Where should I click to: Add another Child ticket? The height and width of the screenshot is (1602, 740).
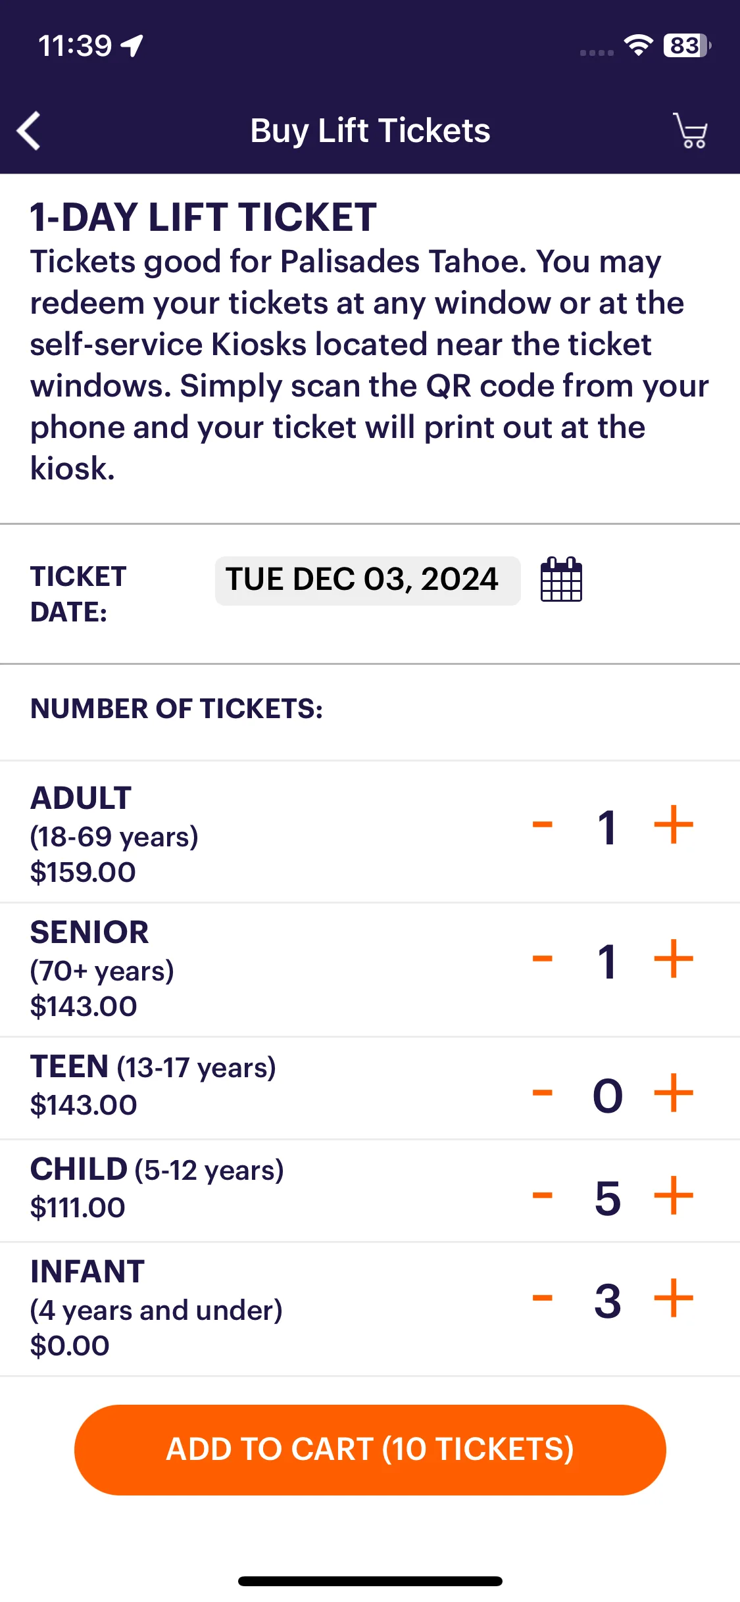point(674,1196)
